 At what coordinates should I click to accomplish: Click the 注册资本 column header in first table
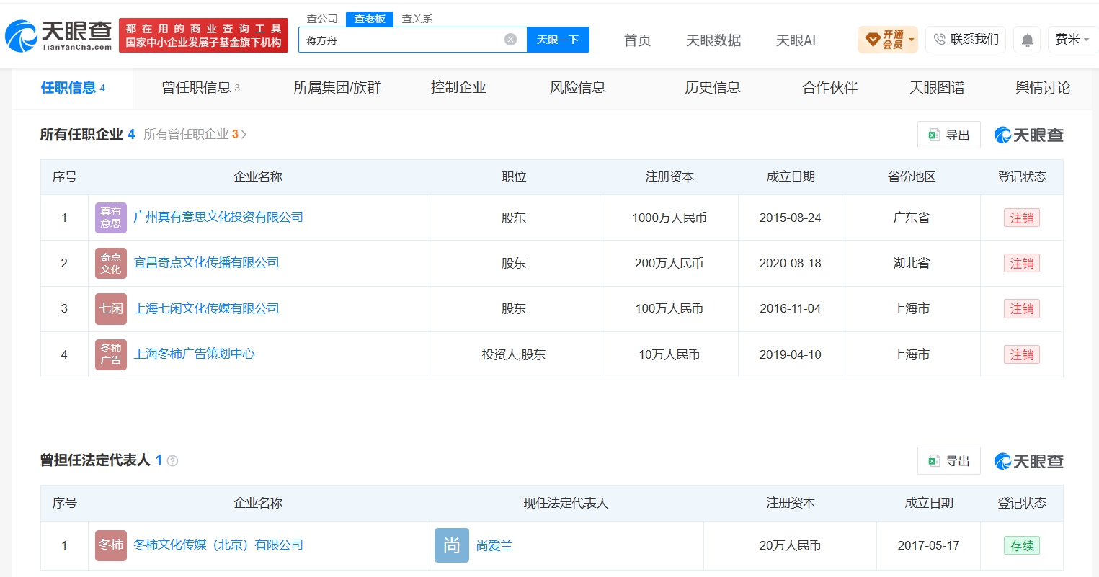669,177
